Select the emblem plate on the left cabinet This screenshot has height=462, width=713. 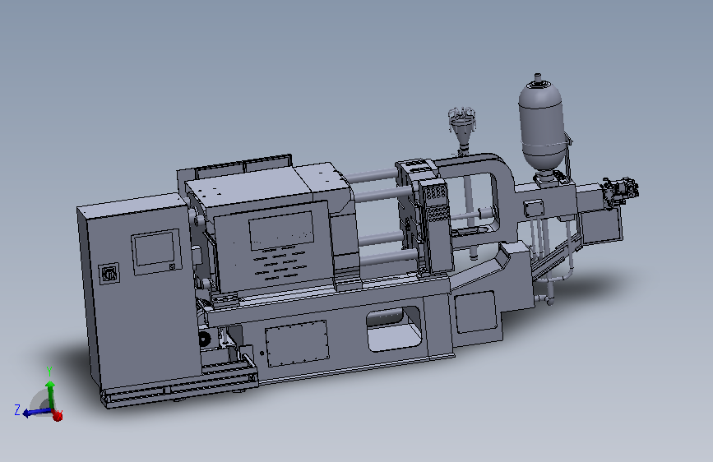click(x=109, y=274)
